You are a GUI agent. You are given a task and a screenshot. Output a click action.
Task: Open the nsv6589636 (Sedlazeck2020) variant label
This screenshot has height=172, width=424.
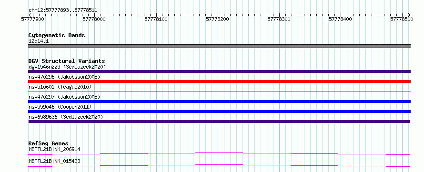(66, 117)
